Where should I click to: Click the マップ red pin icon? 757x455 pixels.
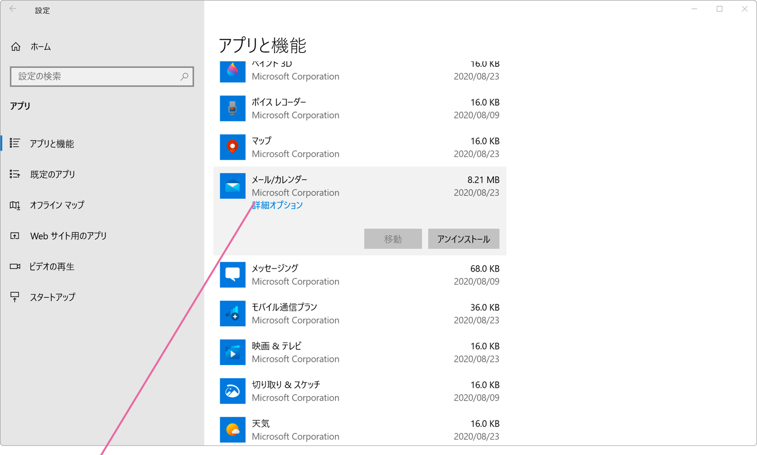click(232, 147)
